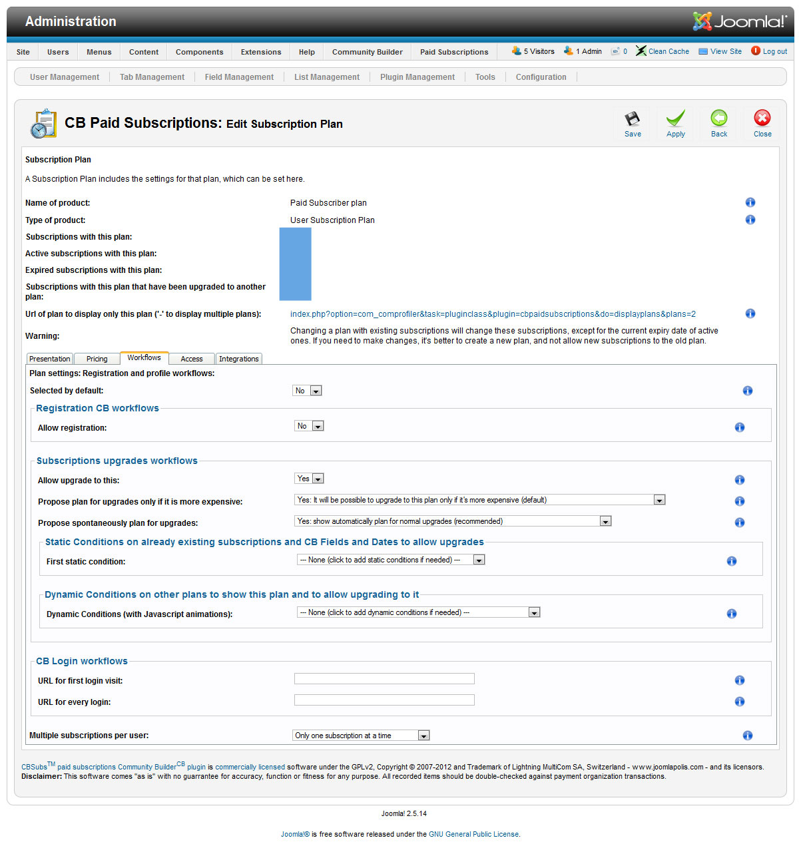Viewport: 801px width, 854px height.
Task: Click the green Apply checkmark icon
Action: tap(676, 118)
